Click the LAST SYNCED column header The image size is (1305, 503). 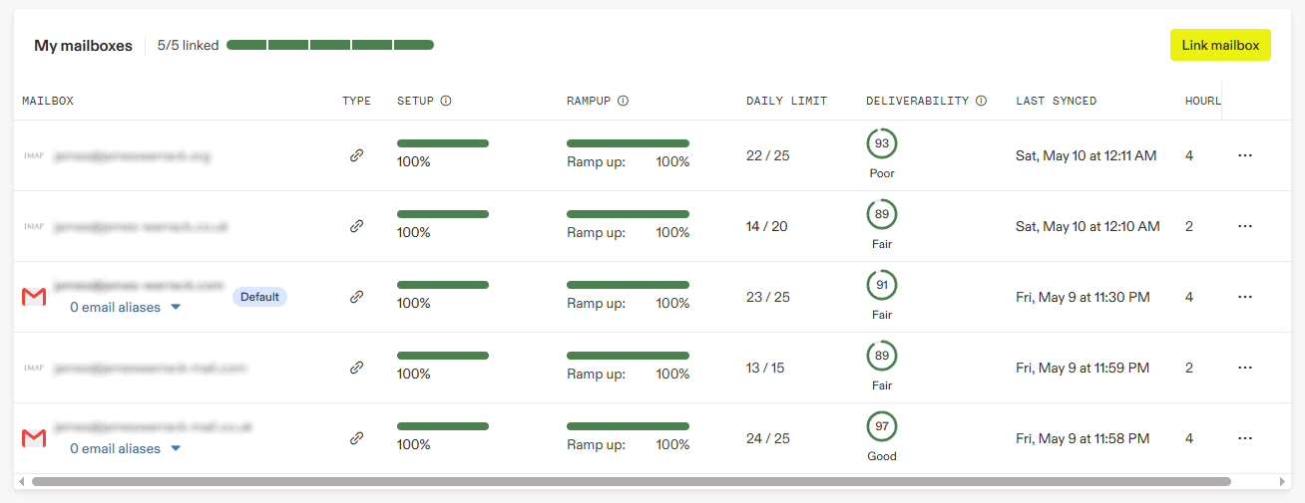click(x=1057, y=101)
